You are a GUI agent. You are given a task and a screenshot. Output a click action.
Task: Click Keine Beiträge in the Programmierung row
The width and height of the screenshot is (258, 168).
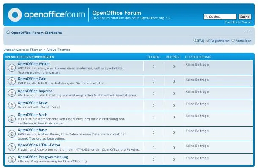tap(197, 158)
